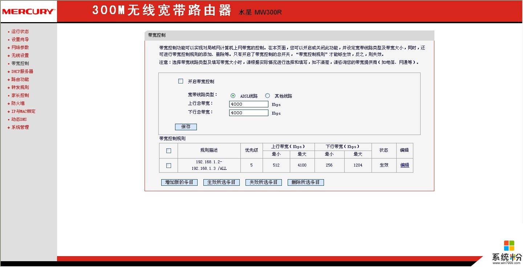Click the 1204 max downstream value

(358, 165)
